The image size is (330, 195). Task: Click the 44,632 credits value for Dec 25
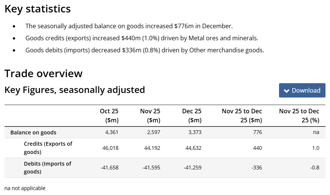click(x=193, y=148)
